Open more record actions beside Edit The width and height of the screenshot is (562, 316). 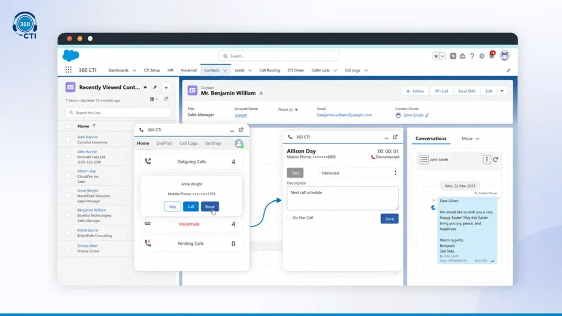coord(502,91)
